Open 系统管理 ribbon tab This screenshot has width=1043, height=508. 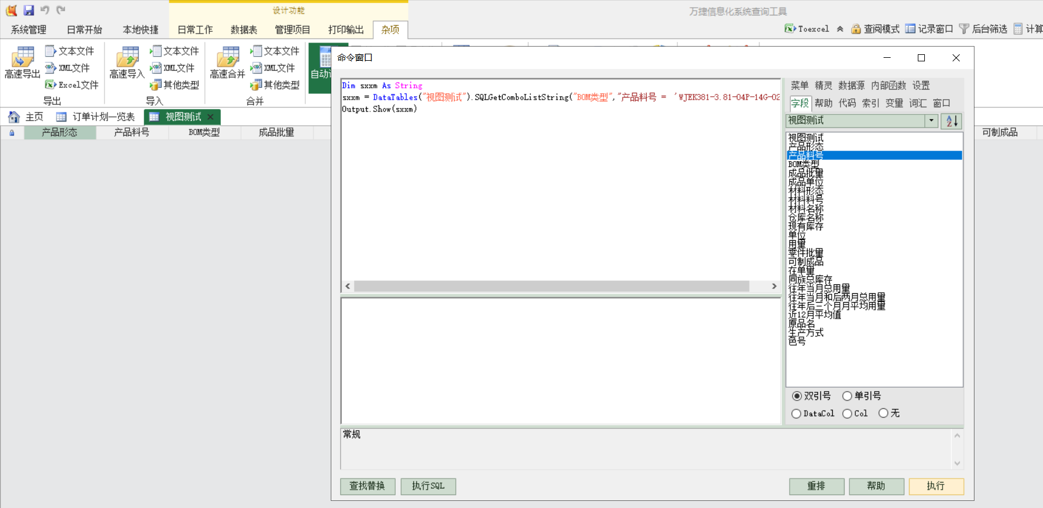click(x=28, y=30)
